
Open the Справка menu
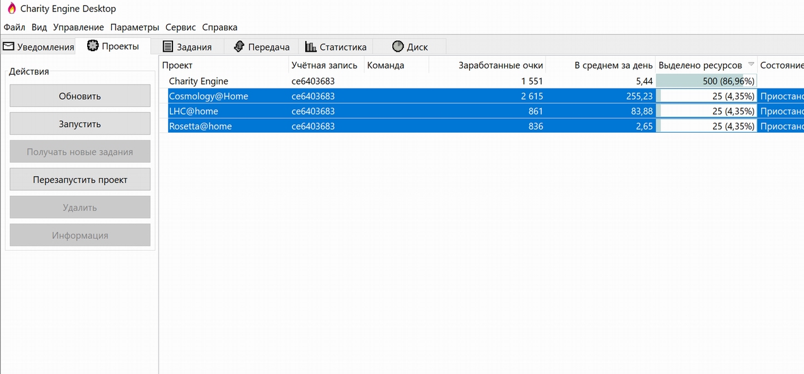coord(220,27)
